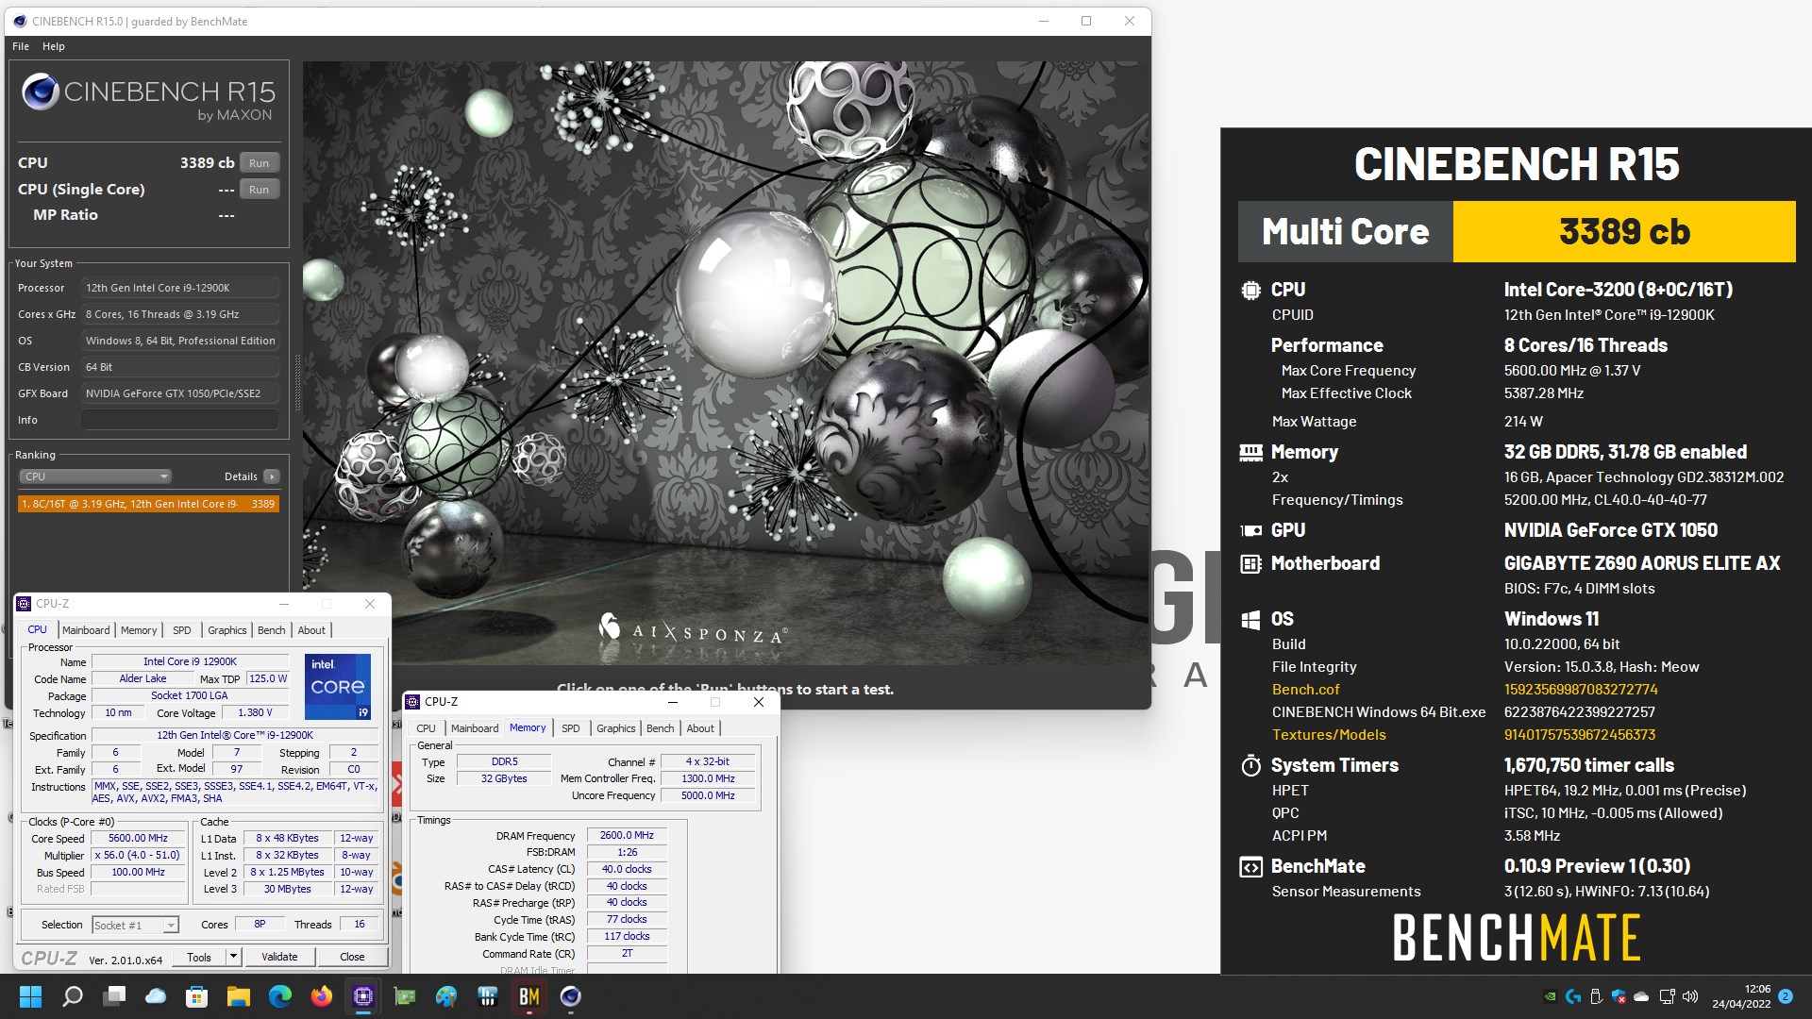Open Bench tab in the left CPU-Z window
This screenshot has height=1019, width=1812.
point(272,630)
